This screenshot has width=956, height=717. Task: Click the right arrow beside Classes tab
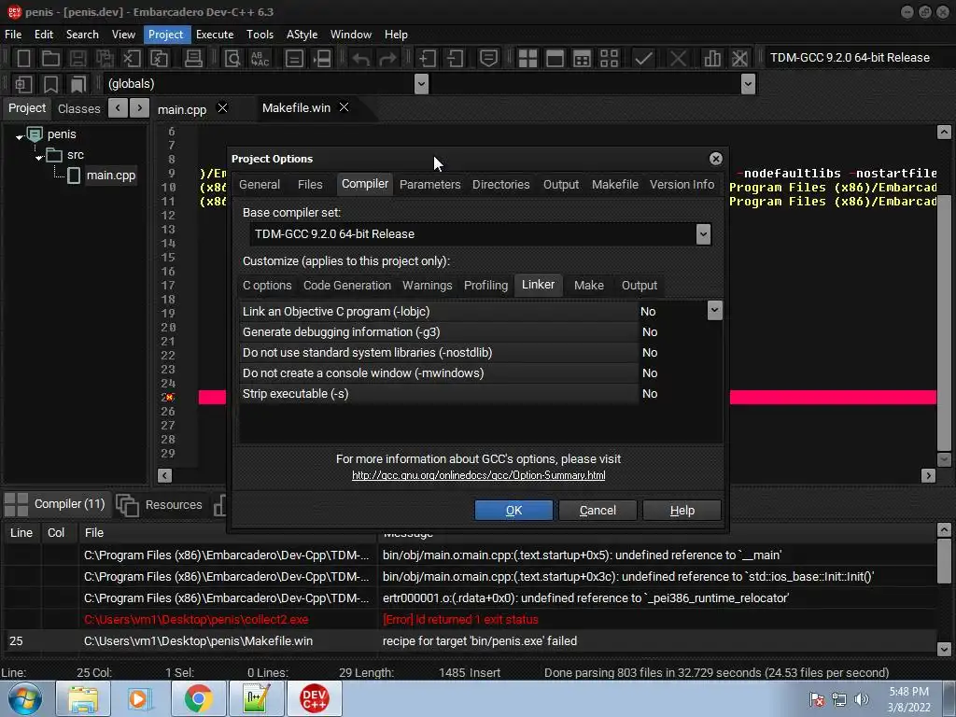(140, 108)
